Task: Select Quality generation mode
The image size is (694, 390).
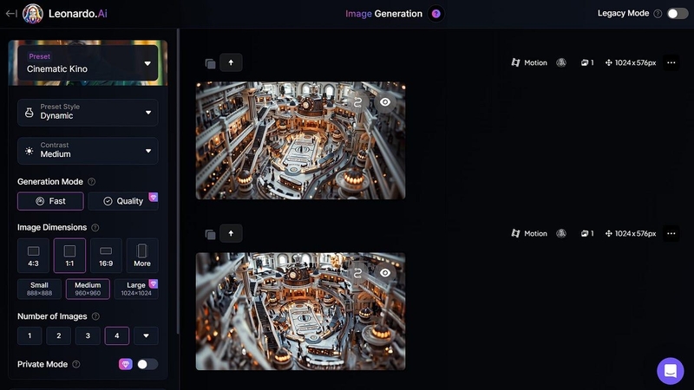Action: [x=123, y=201]
